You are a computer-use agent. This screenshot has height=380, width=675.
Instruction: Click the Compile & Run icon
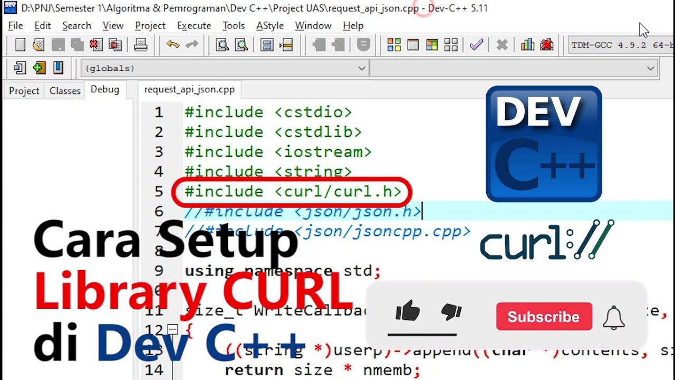(432, 45)
